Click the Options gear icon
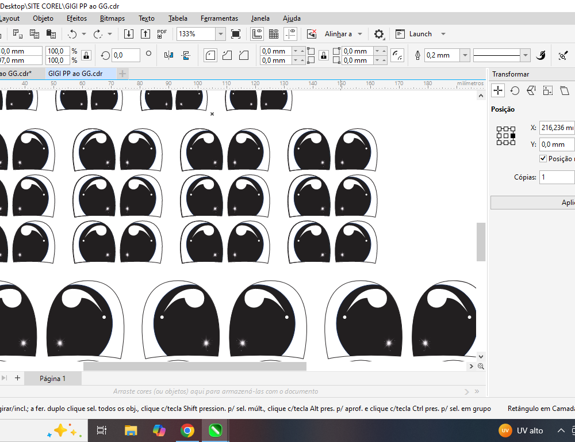The image size is (575, 442). point(379,34)
